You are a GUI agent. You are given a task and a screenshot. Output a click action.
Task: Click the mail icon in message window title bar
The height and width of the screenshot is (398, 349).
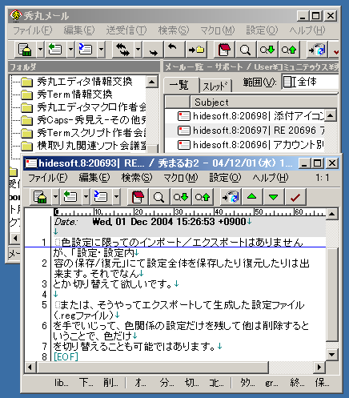coord(30,163)
